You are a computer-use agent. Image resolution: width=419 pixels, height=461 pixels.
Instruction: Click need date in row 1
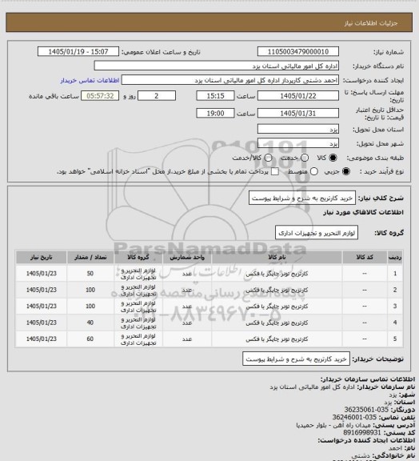41,274
